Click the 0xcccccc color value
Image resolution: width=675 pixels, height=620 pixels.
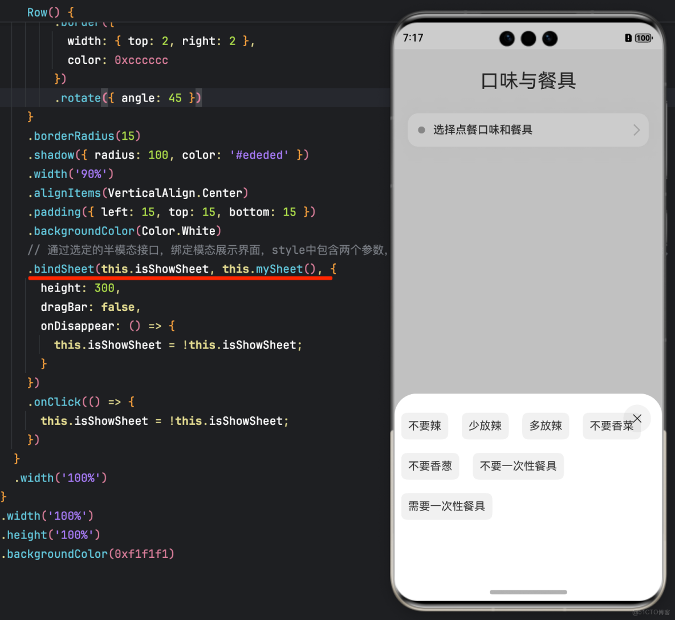pyautogui.click(x=141, y=60)
